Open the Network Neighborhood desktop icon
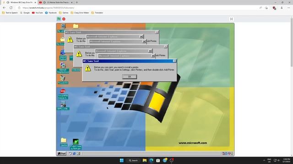 point(63,68)
